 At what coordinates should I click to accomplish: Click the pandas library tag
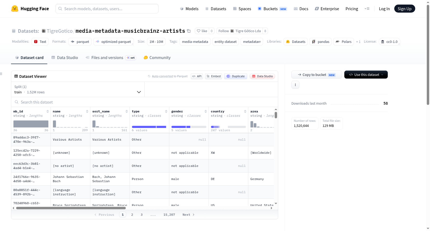(x=321, y=42)
